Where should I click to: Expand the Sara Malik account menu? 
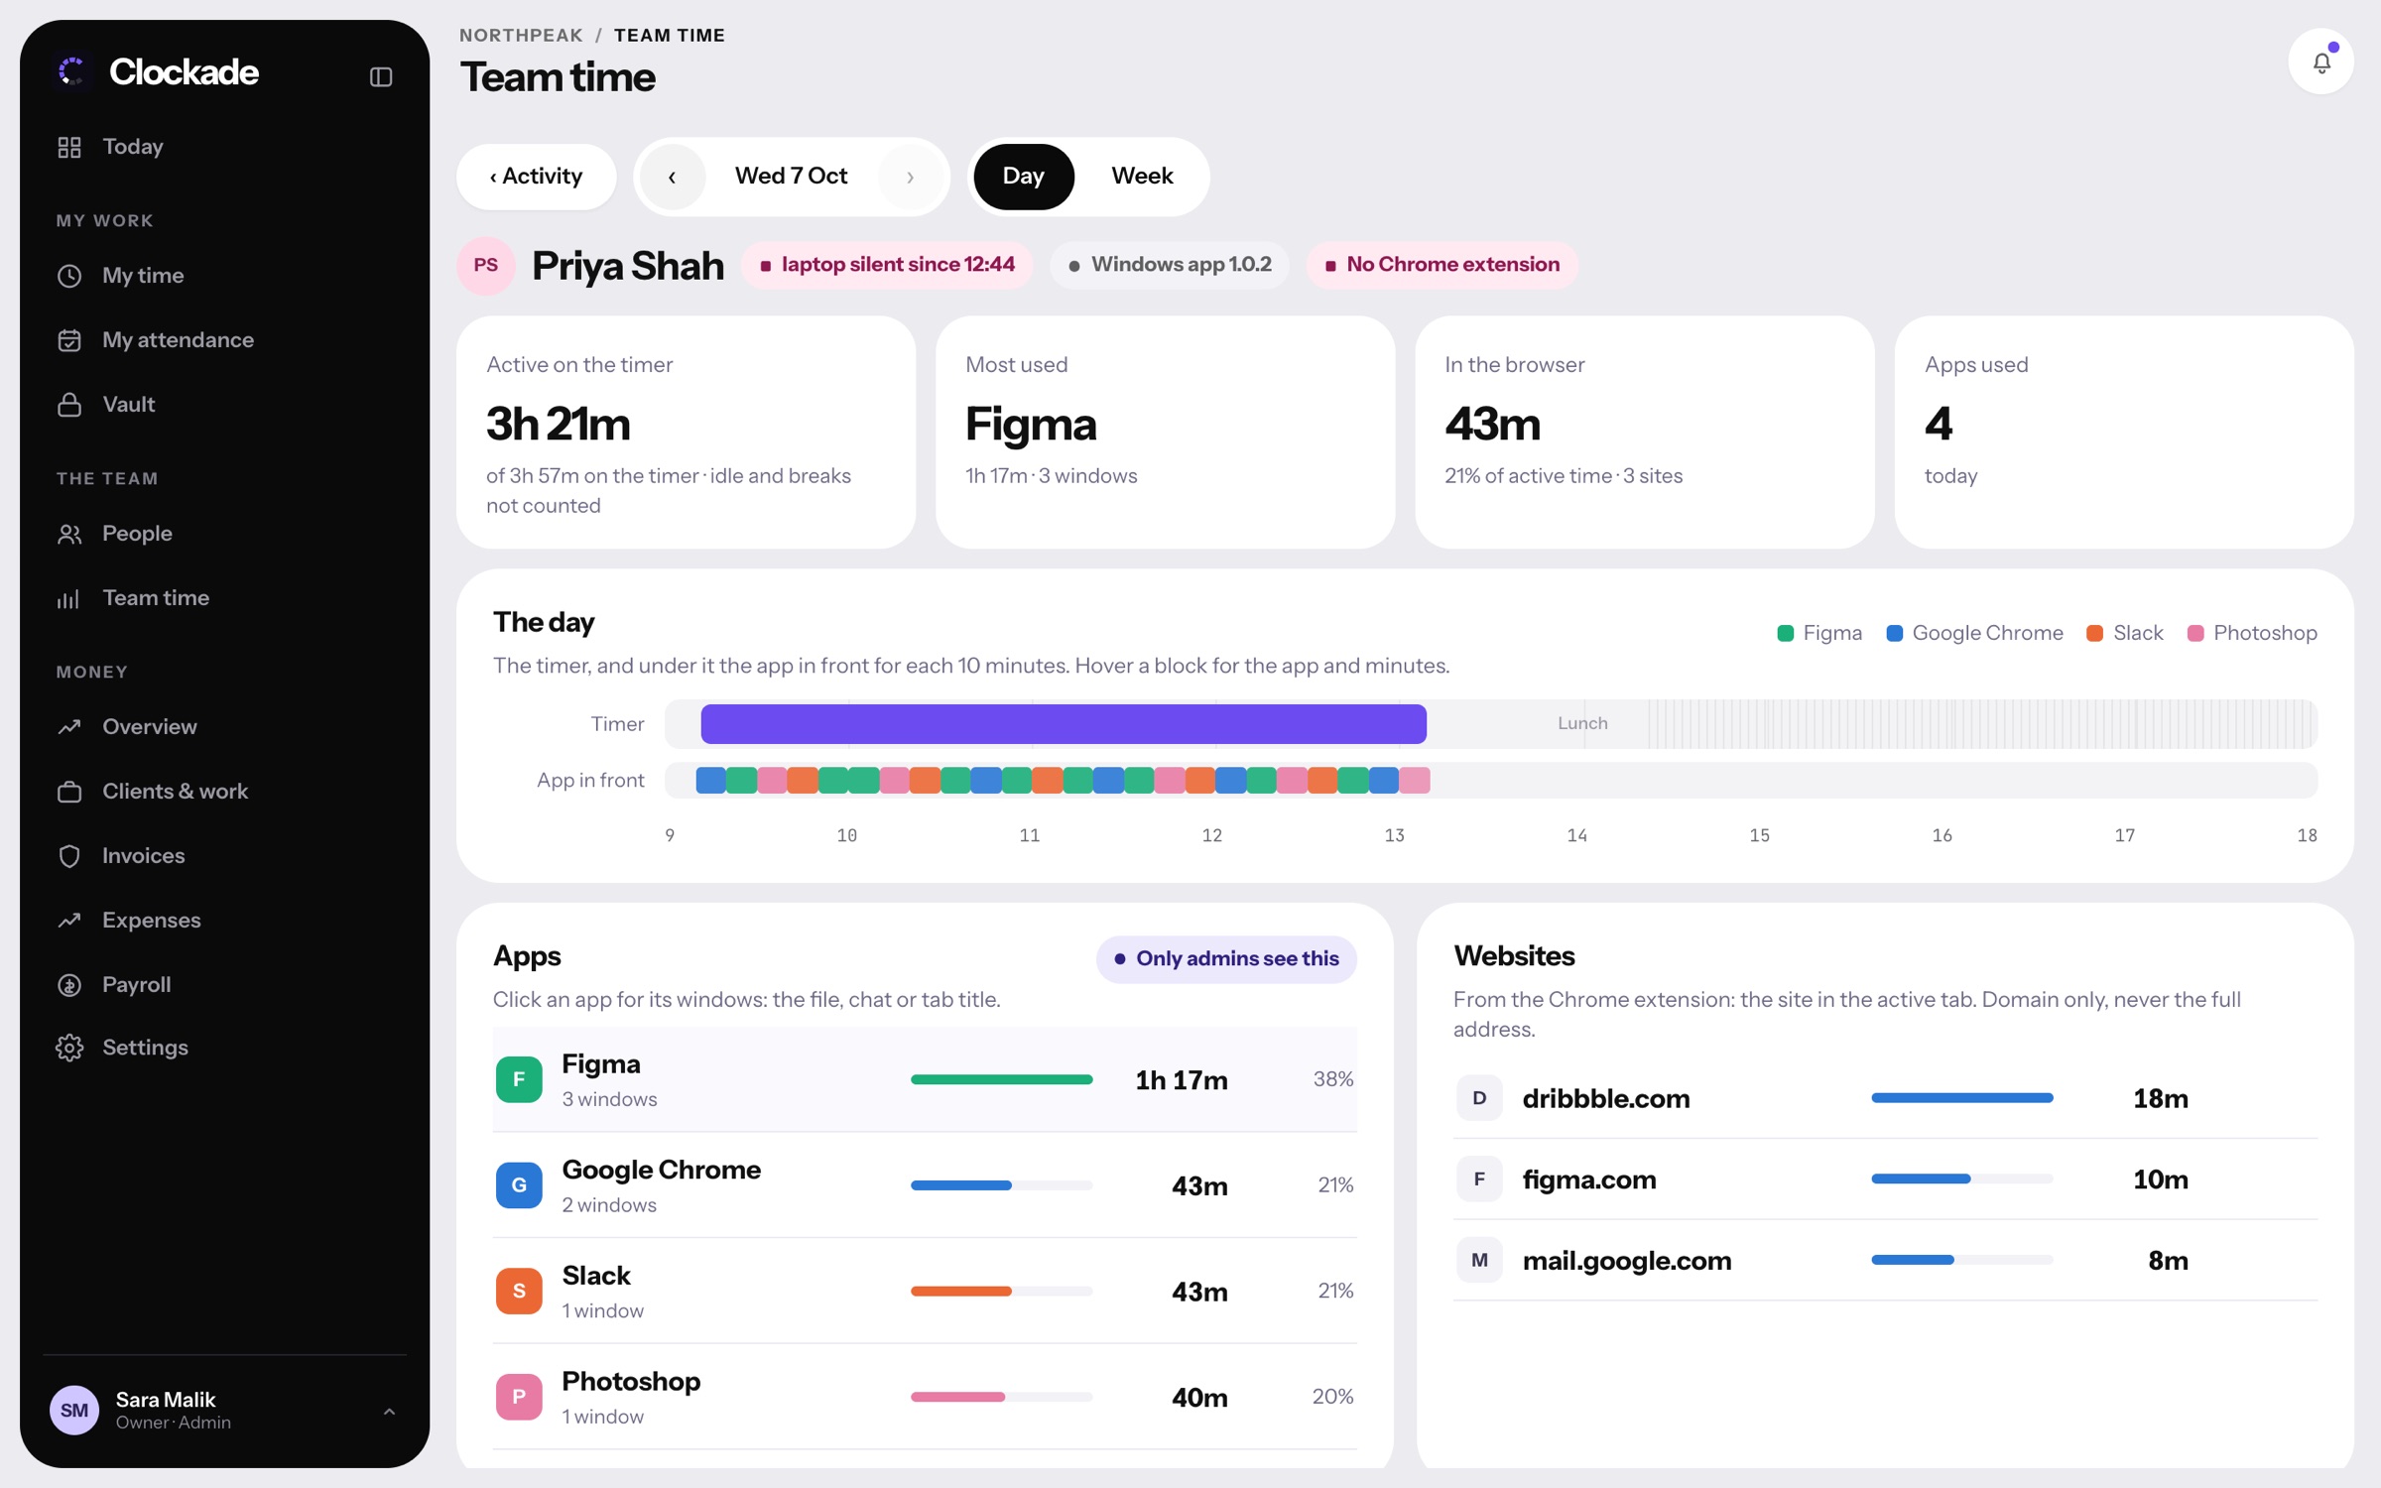pos(389,1411)
